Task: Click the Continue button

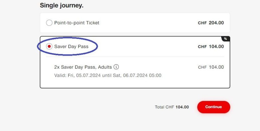Action: (x=214, y=107)
